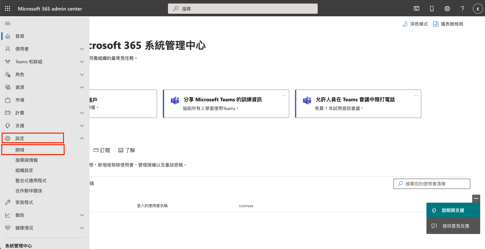Switch to the 訂閱 tab

101,150
